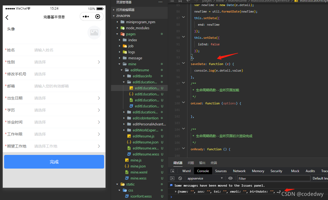328x200 pixels.
Task: Collapse the editResume folder
Action: click(x=139, y=70)
